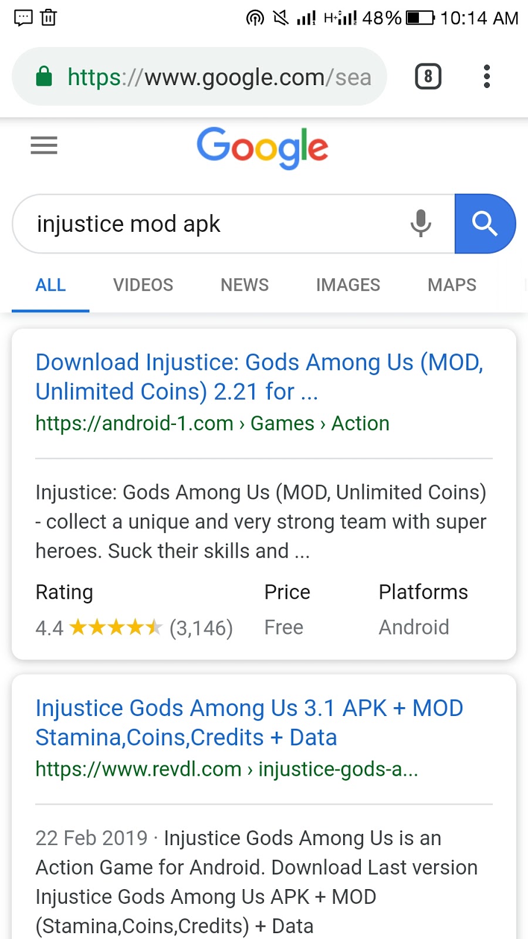Open the three-dot browser overflow menu

click(x=486, y=76)
